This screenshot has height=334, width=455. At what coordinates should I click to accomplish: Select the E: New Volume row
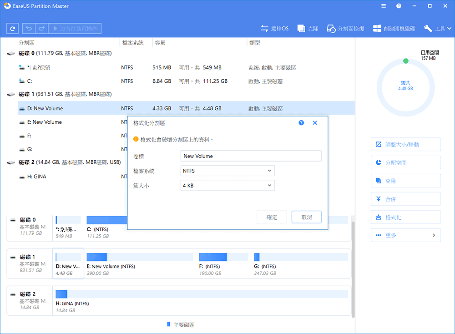coord(72,122)
